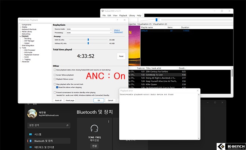This screenshot has width=246, height=150.
Task: Click the Without RG info preamp slider
Action: 88,43
